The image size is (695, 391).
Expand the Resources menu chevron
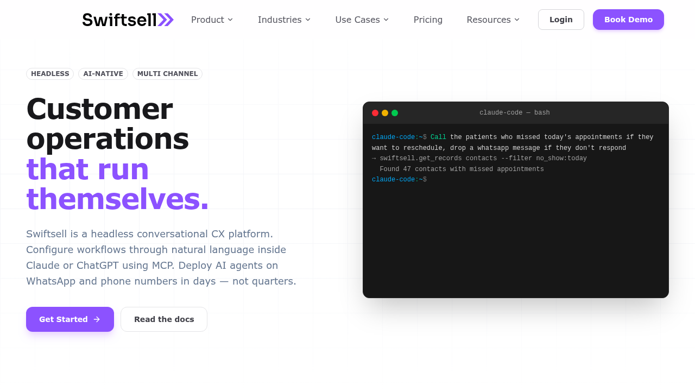pyautogui.click(x=517, y=20)
